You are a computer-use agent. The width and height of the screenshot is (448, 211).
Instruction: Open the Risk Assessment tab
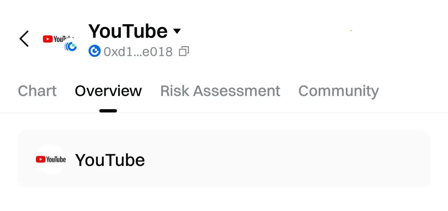pos(220,91)
